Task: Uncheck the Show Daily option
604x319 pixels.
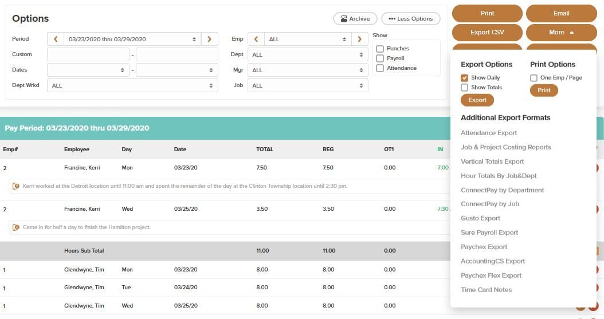Action: coord(465,78)
